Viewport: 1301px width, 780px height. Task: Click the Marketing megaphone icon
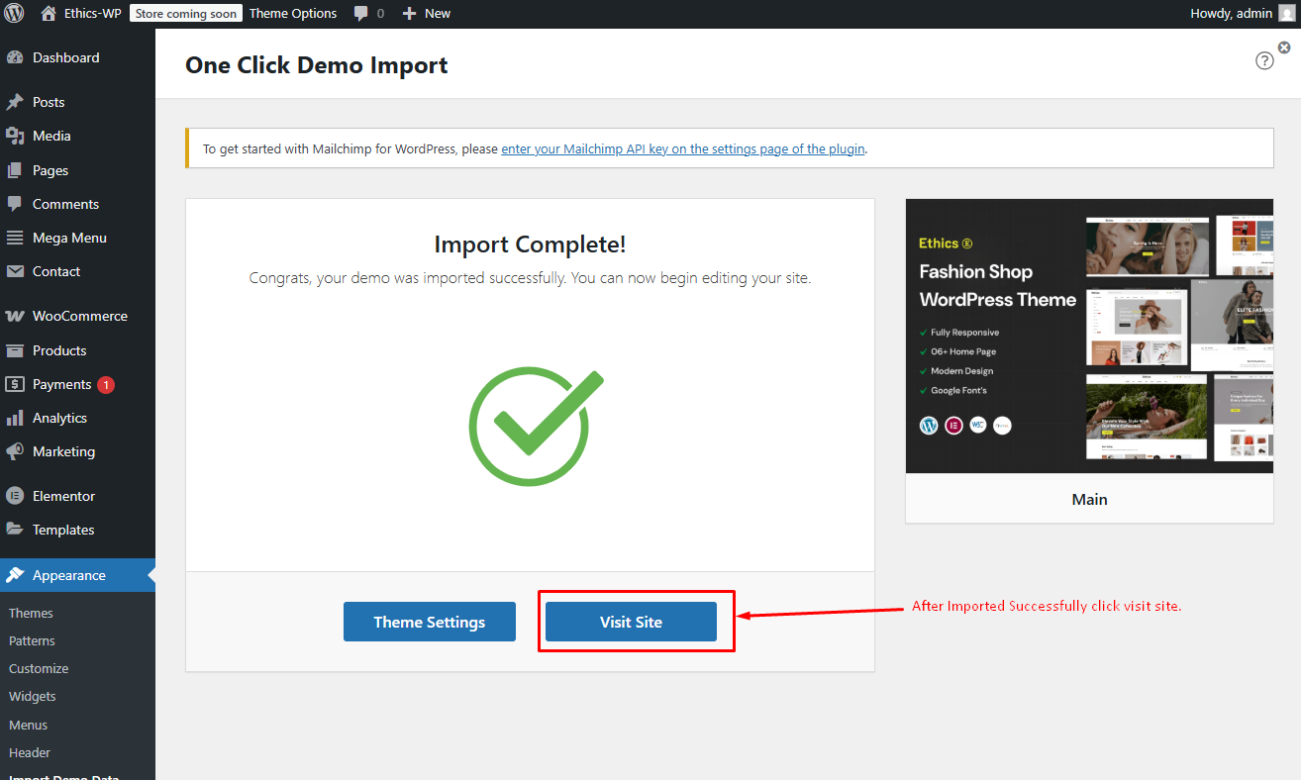[15, 451]
